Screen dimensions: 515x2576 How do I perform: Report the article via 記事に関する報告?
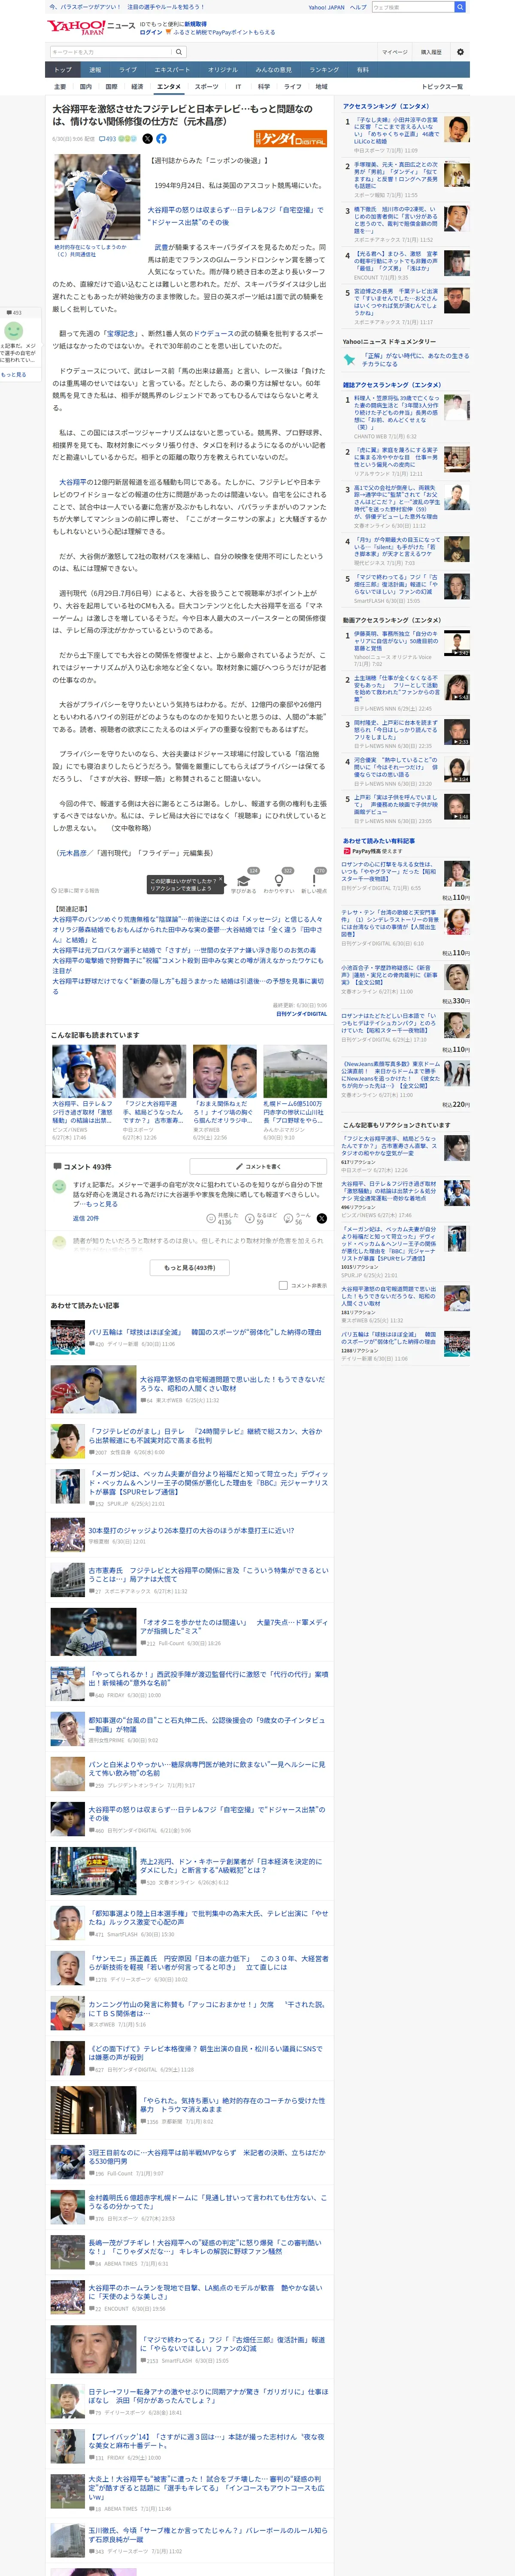[76, 890]
